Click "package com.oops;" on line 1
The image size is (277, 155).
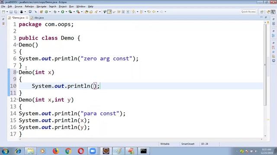(x=46, y=25)
